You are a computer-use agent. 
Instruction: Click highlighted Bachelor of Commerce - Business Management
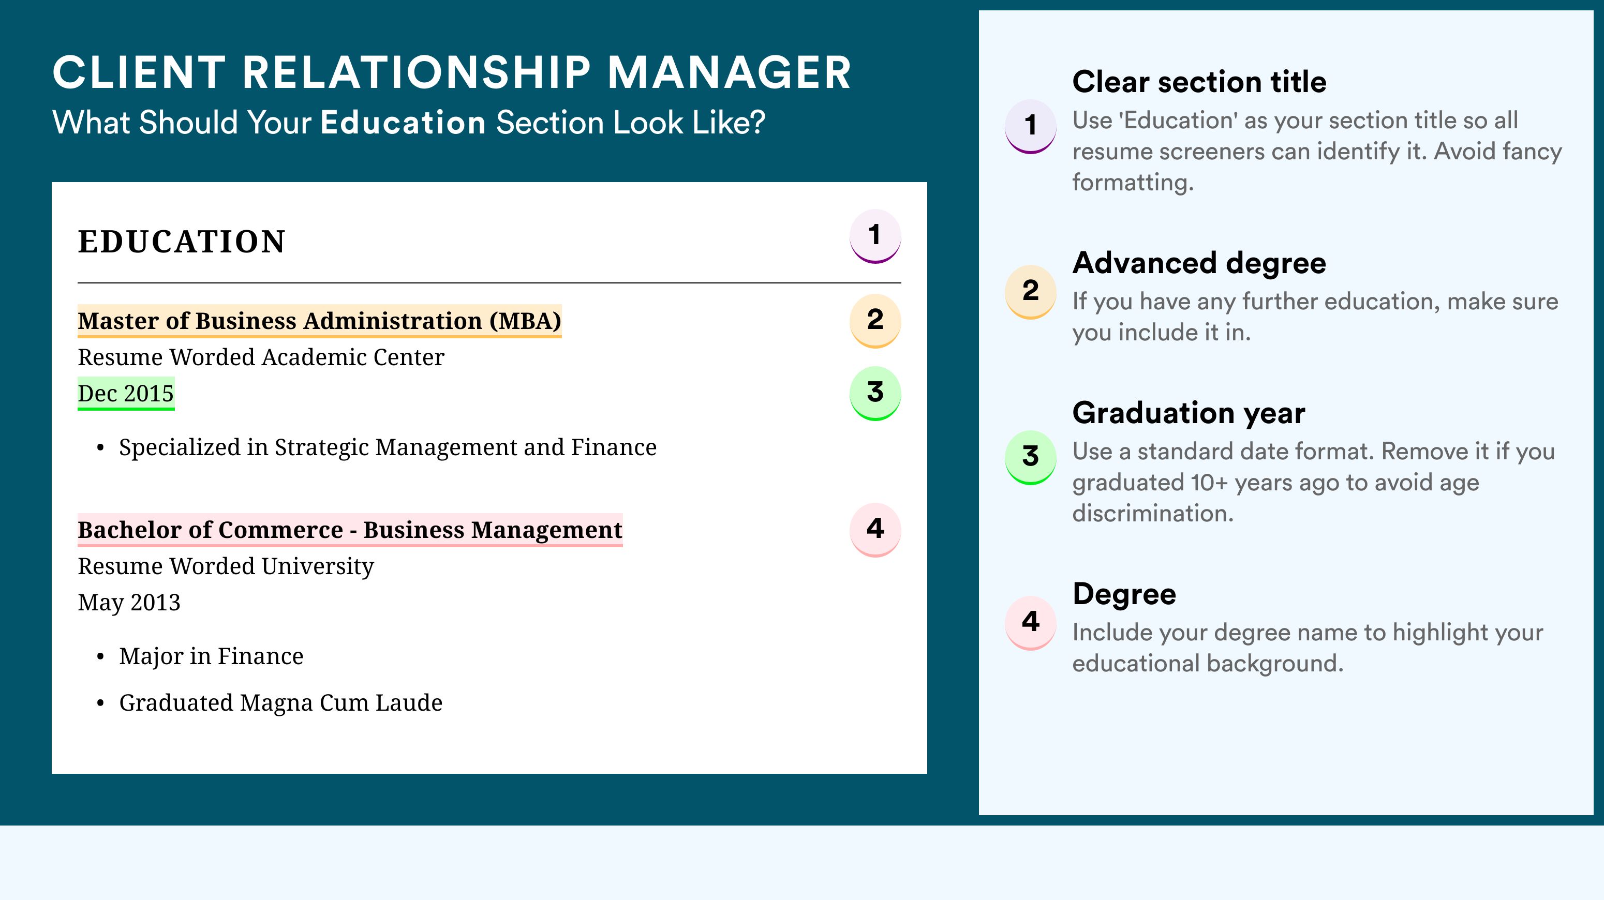click(x=350, y=530)
